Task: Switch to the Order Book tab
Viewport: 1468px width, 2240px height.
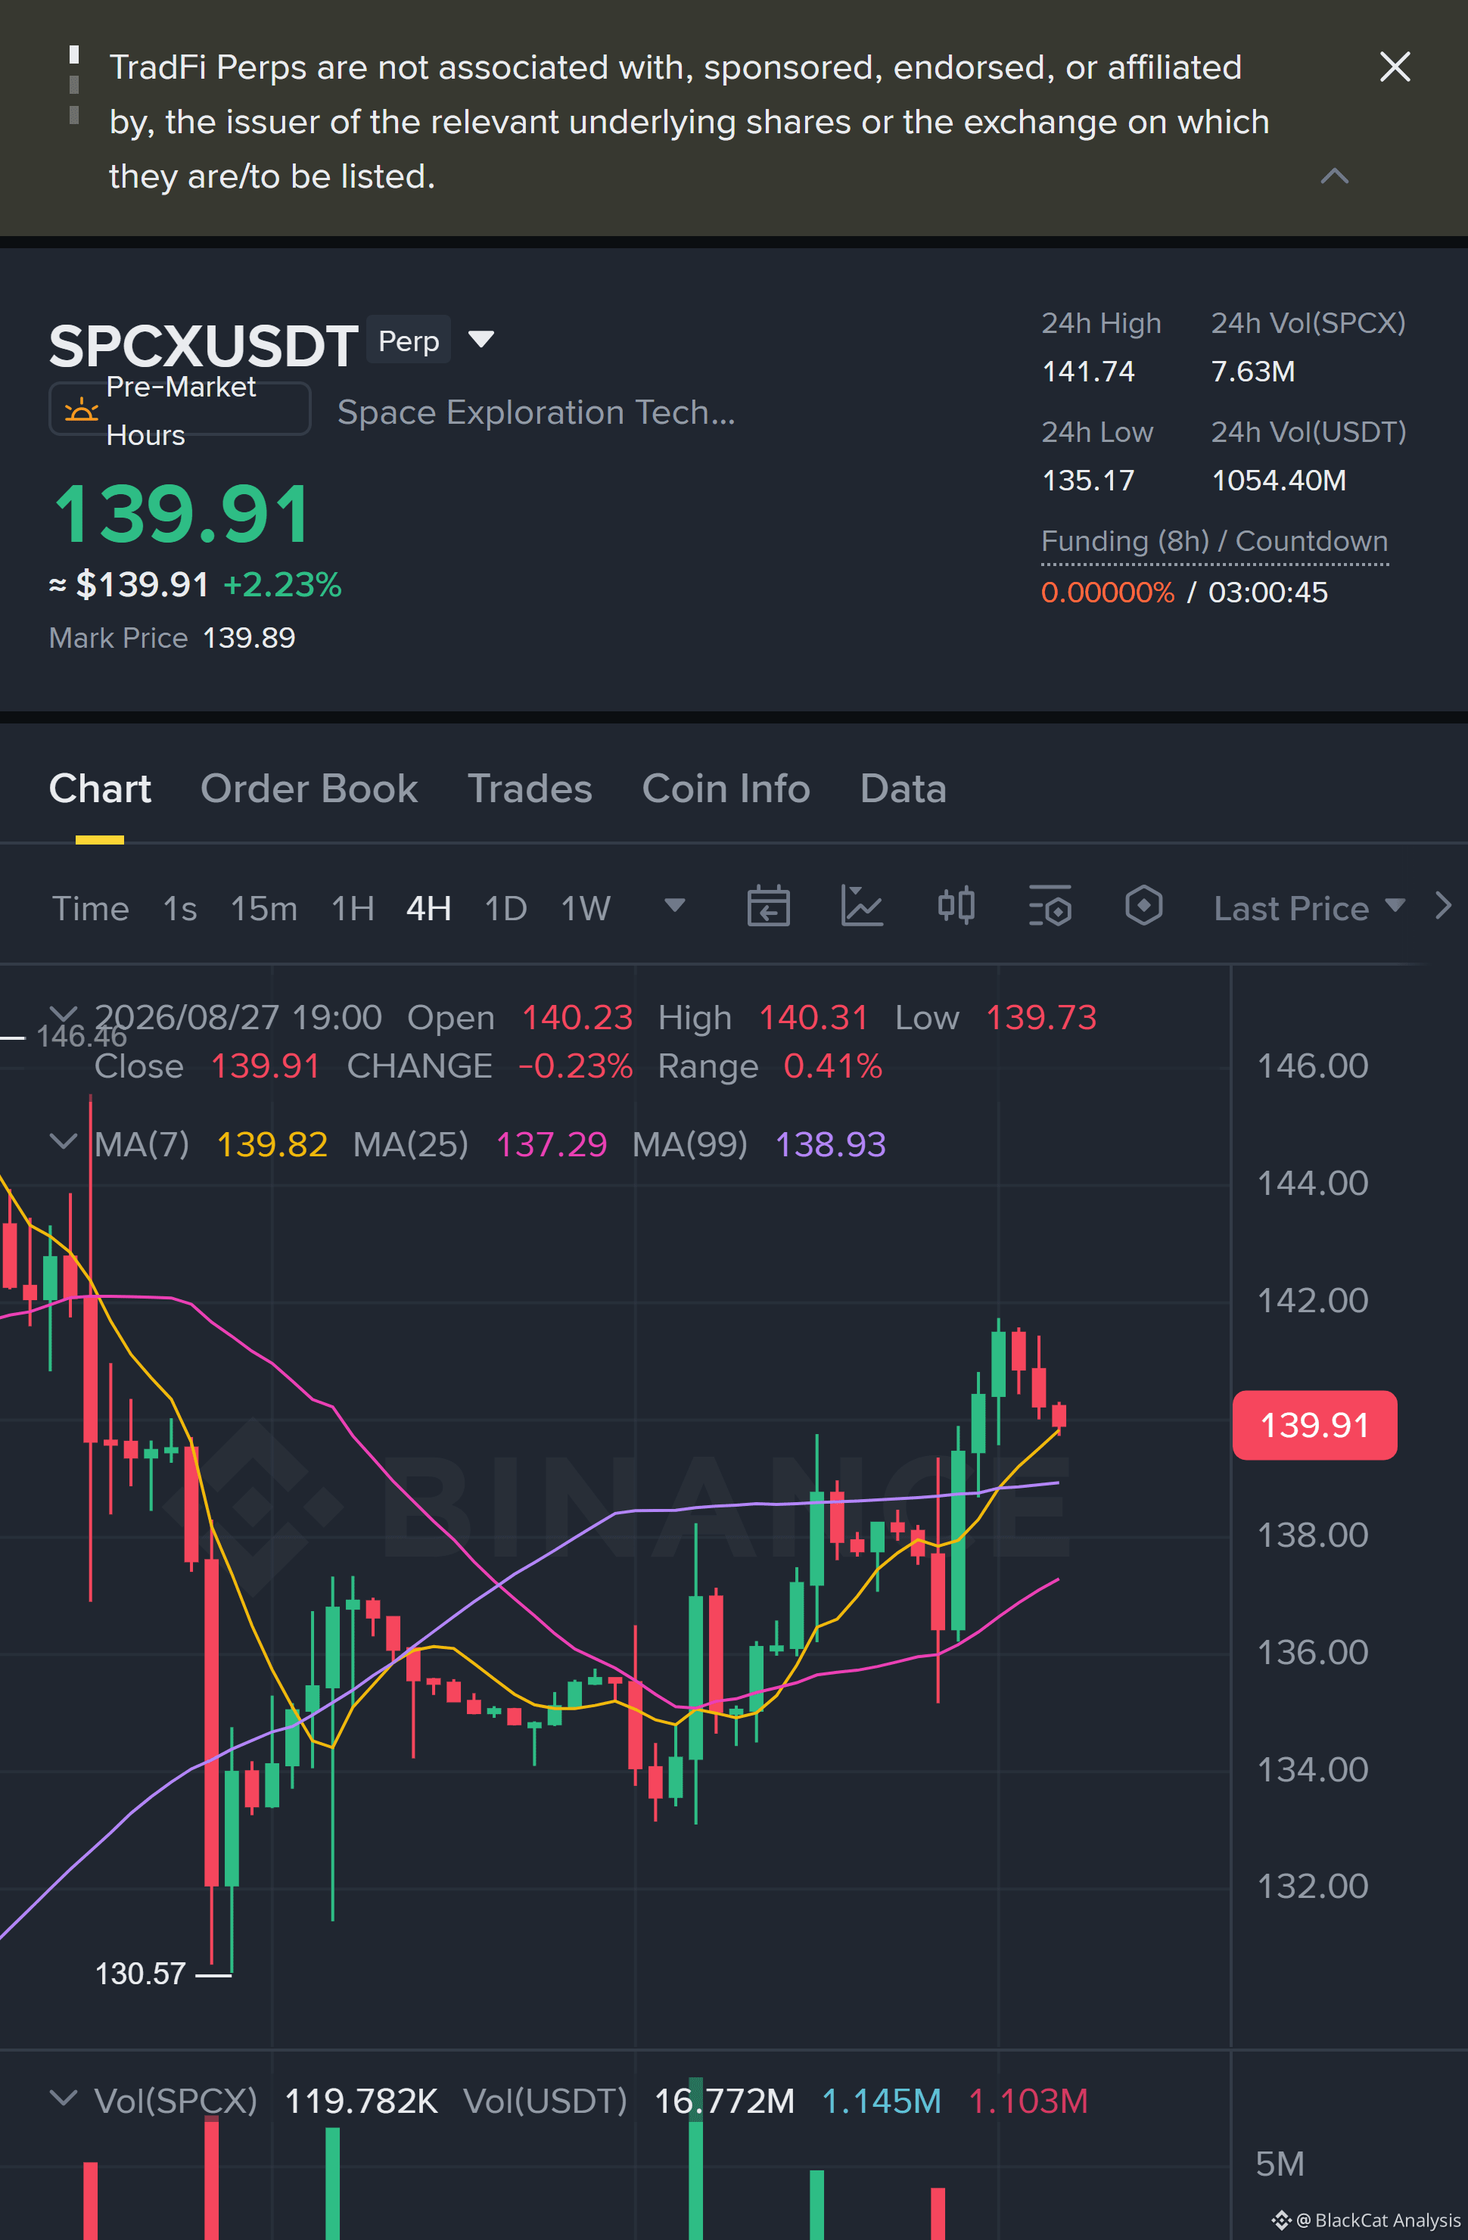Action: (309, 789)
